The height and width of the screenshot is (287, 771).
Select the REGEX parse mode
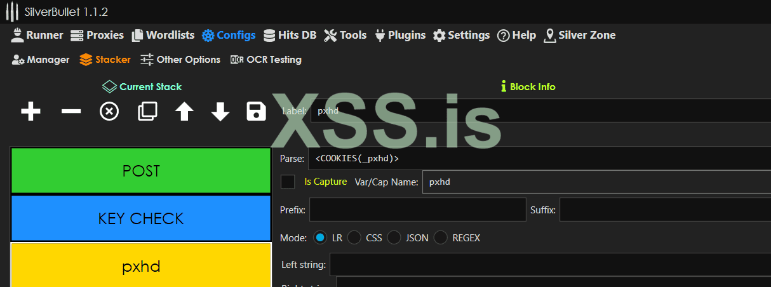pyautogui.click(x=441, y=238)
